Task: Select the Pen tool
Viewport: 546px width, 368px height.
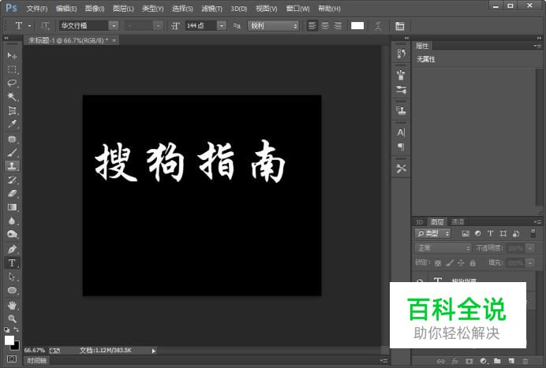Action: point(12,249)
